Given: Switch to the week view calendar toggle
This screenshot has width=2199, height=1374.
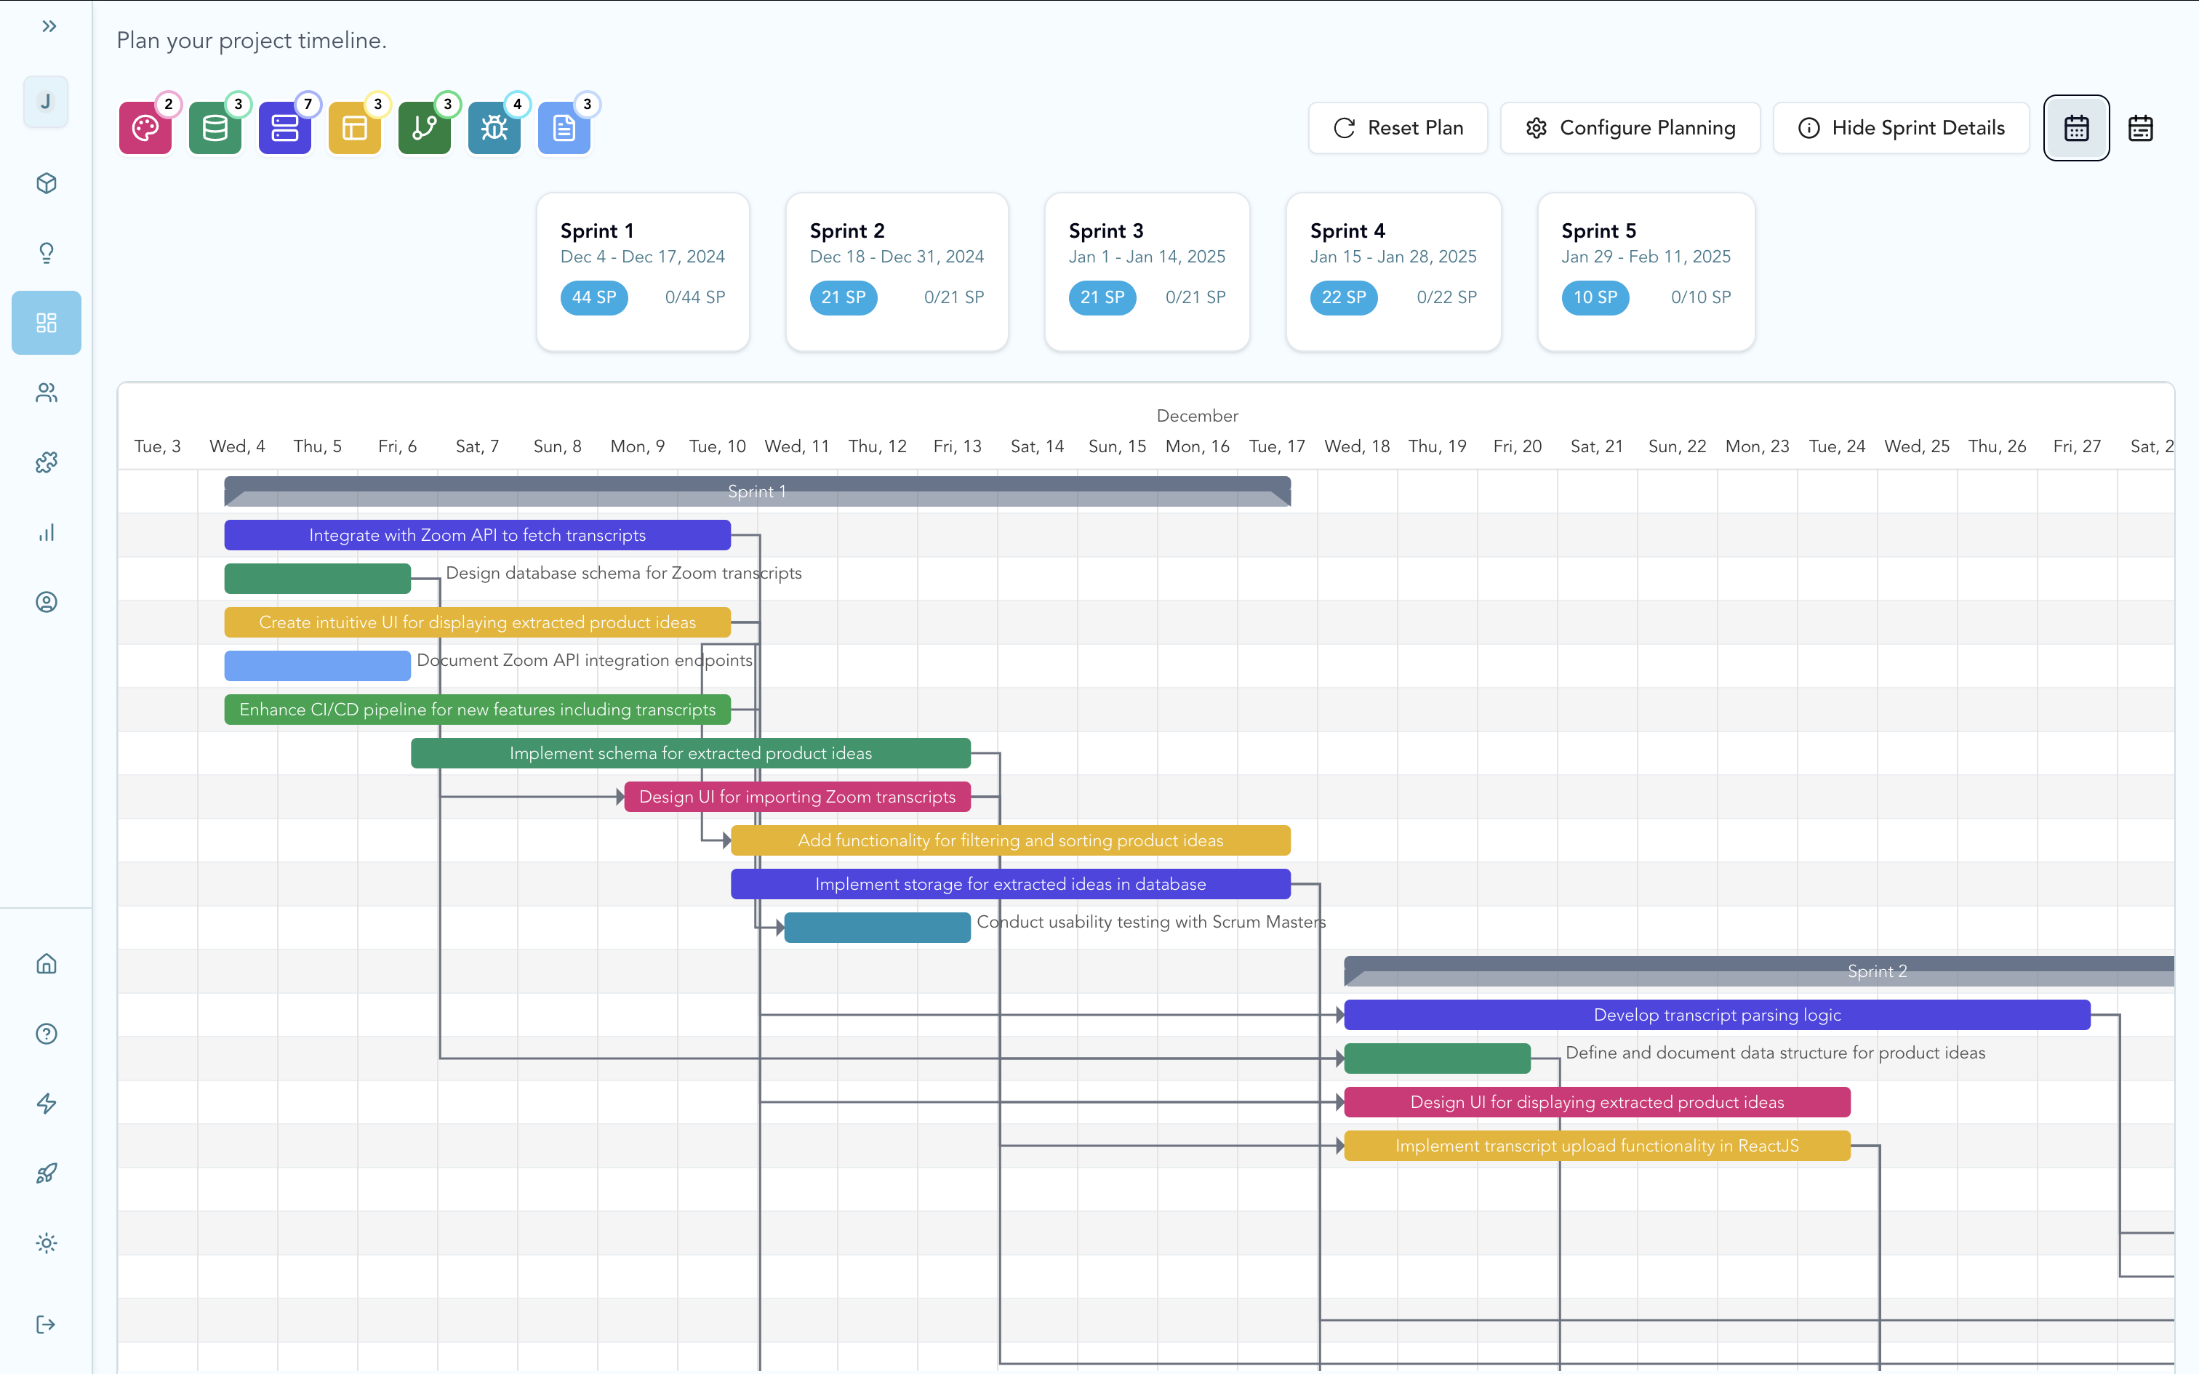Looking at the screenshot, I should coord(2141,128).
